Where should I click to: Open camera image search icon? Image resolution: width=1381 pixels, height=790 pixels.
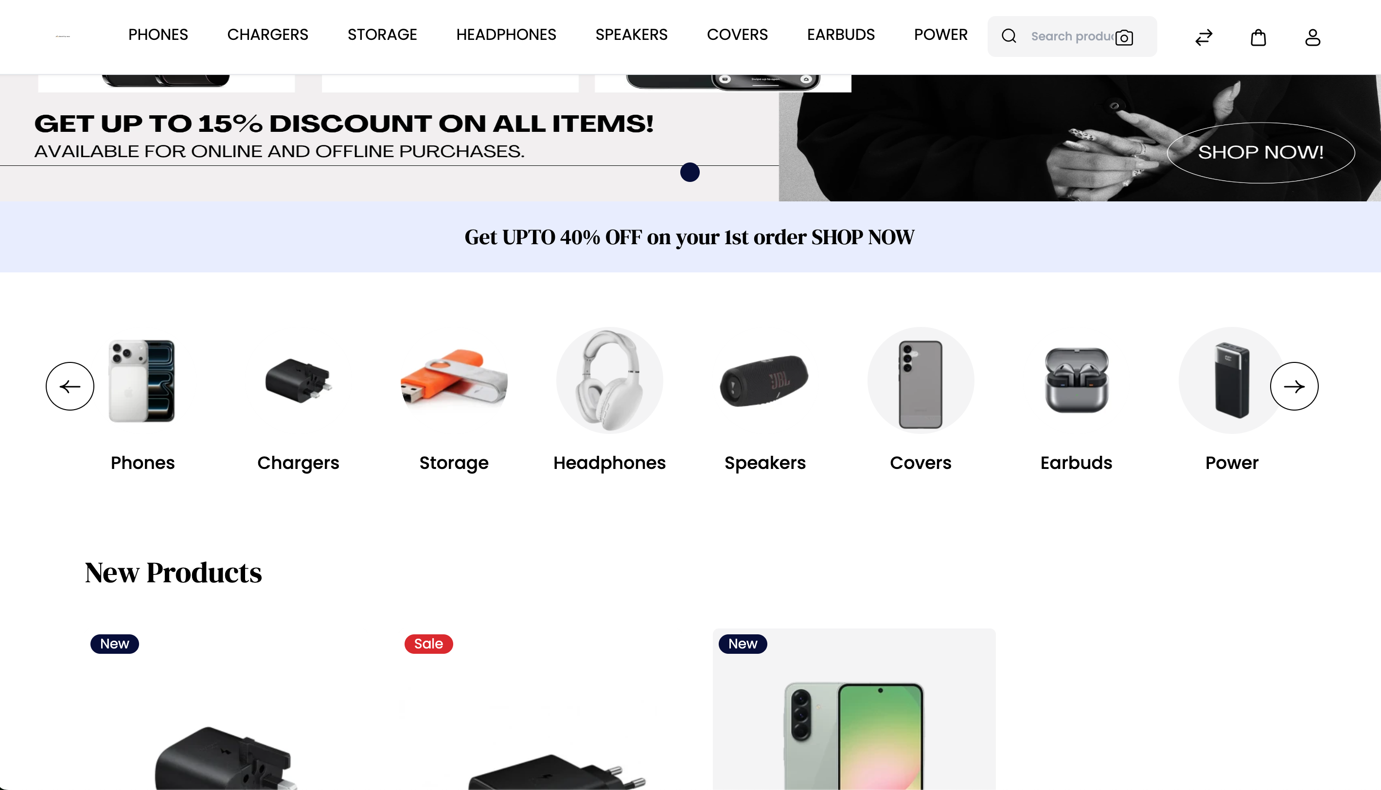pyautogui.click(x=1124, y=37)
